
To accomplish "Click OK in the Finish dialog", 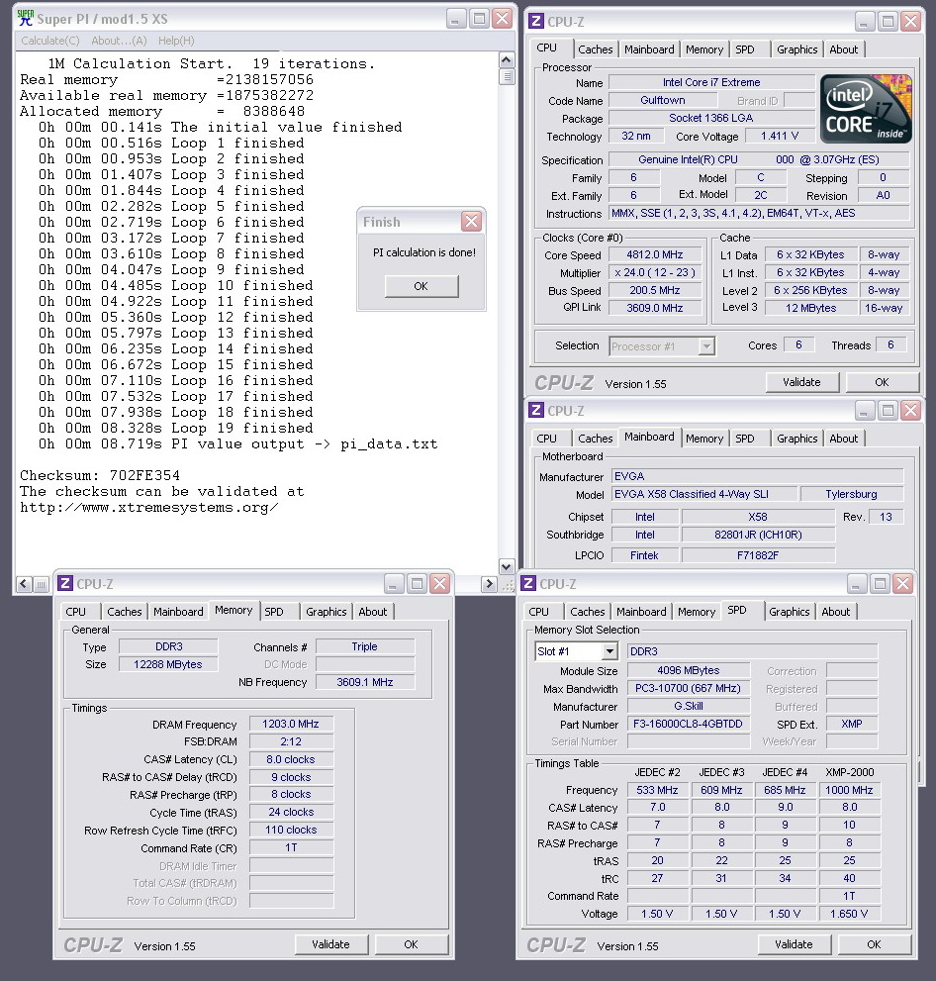I will [421, 286].
